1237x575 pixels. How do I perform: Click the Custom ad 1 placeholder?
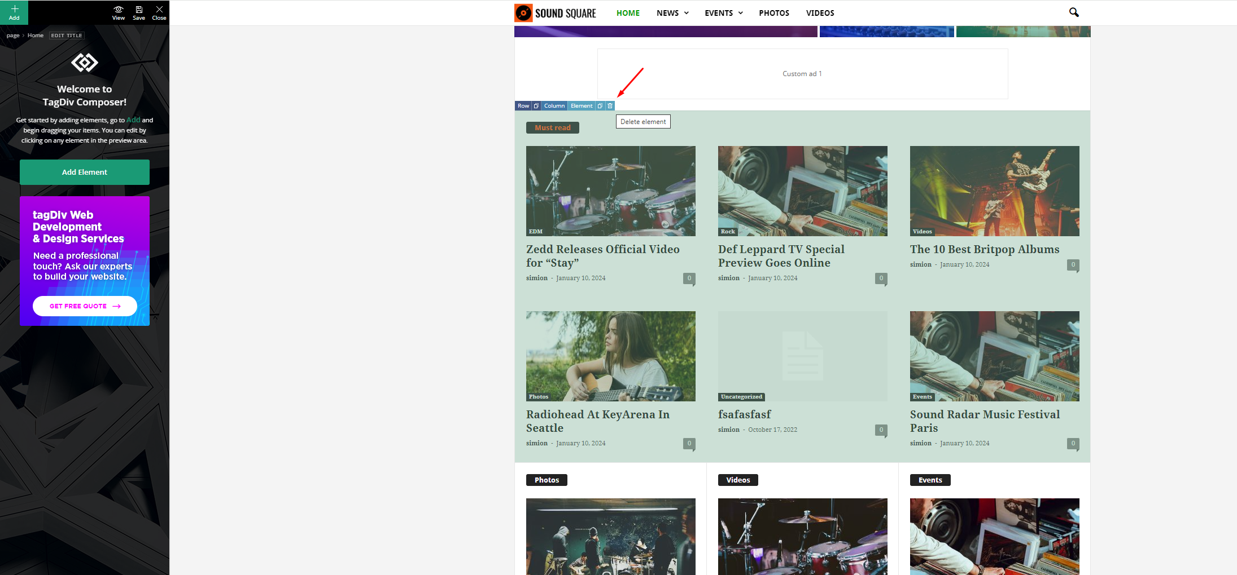802,74
